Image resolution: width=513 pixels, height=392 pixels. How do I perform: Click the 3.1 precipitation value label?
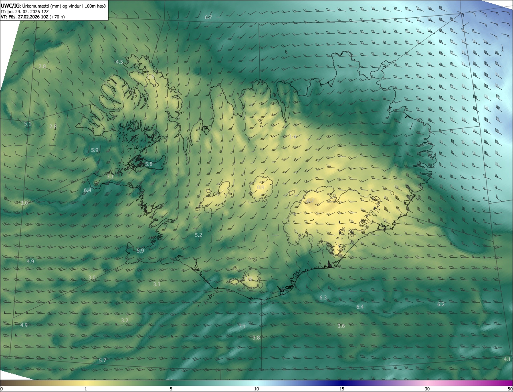click(x=110, y=176)
